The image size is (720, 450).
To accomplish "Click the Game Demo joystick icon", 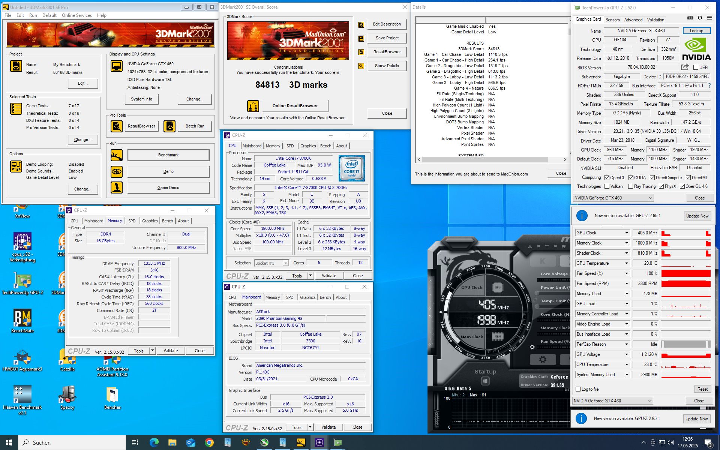I will pyautogui.click(x=117, y=187).
